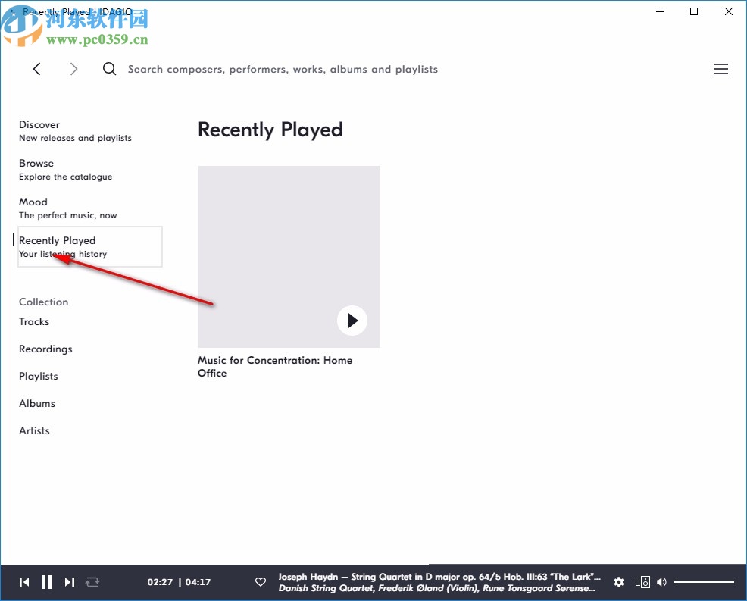Viewport: 747px width, 601px height.
Task: Open Recordings in Collection
Action: [45, 349]
